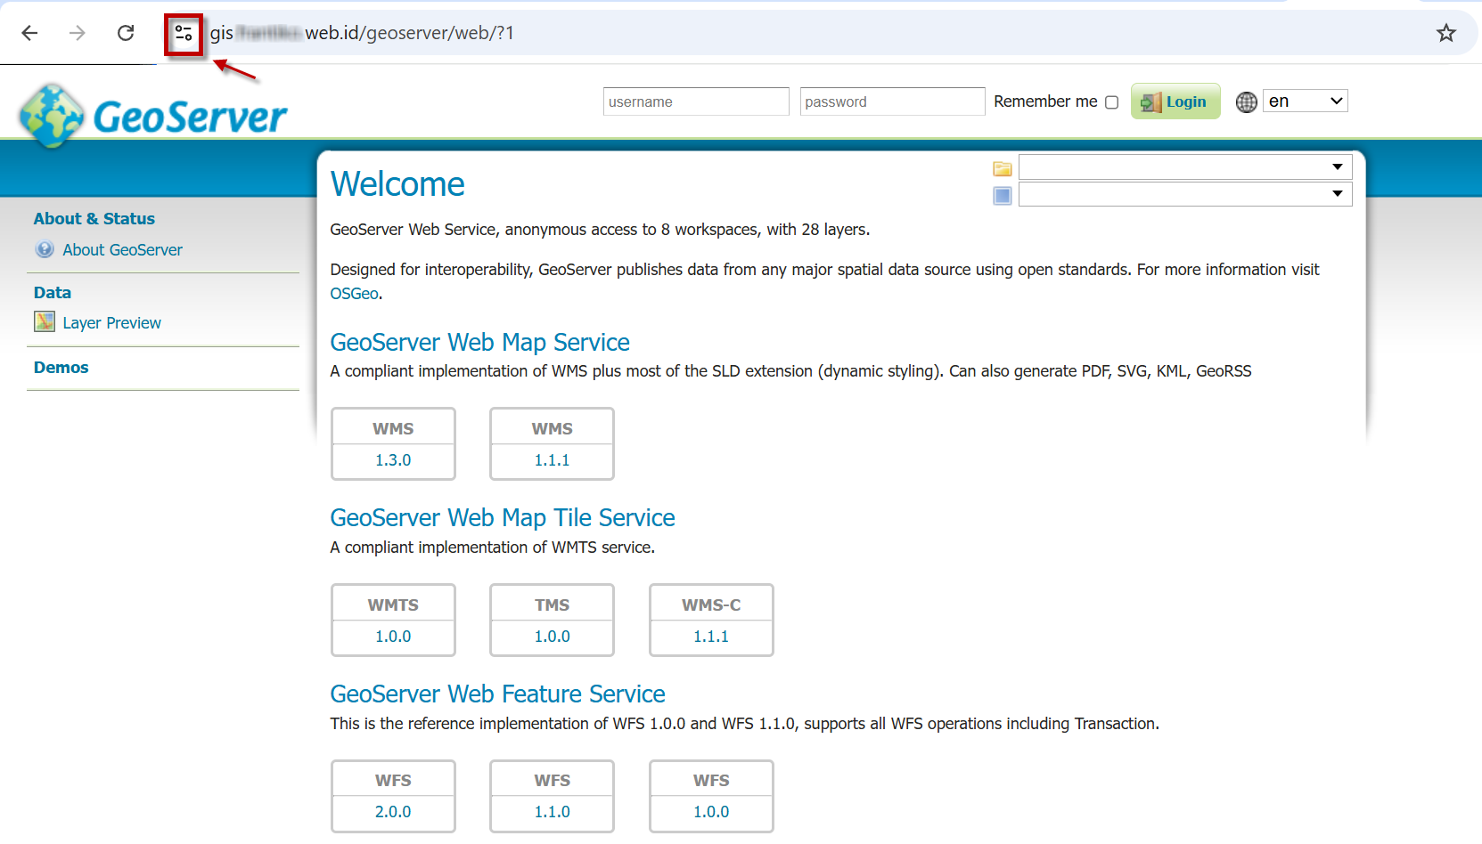Reload the page using the refresh icon
1482x844 pixels.
[126, 34]
